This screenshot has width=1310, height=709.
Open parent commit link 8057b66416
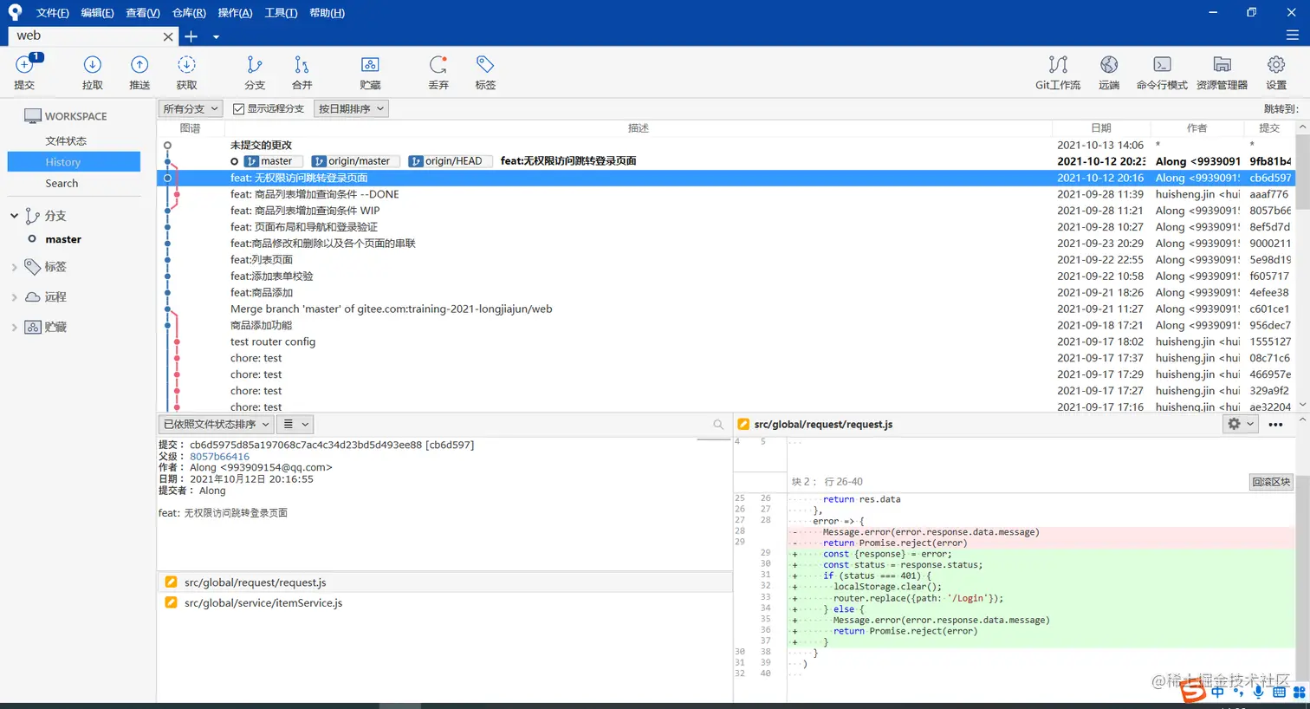(x=219, y=456)
